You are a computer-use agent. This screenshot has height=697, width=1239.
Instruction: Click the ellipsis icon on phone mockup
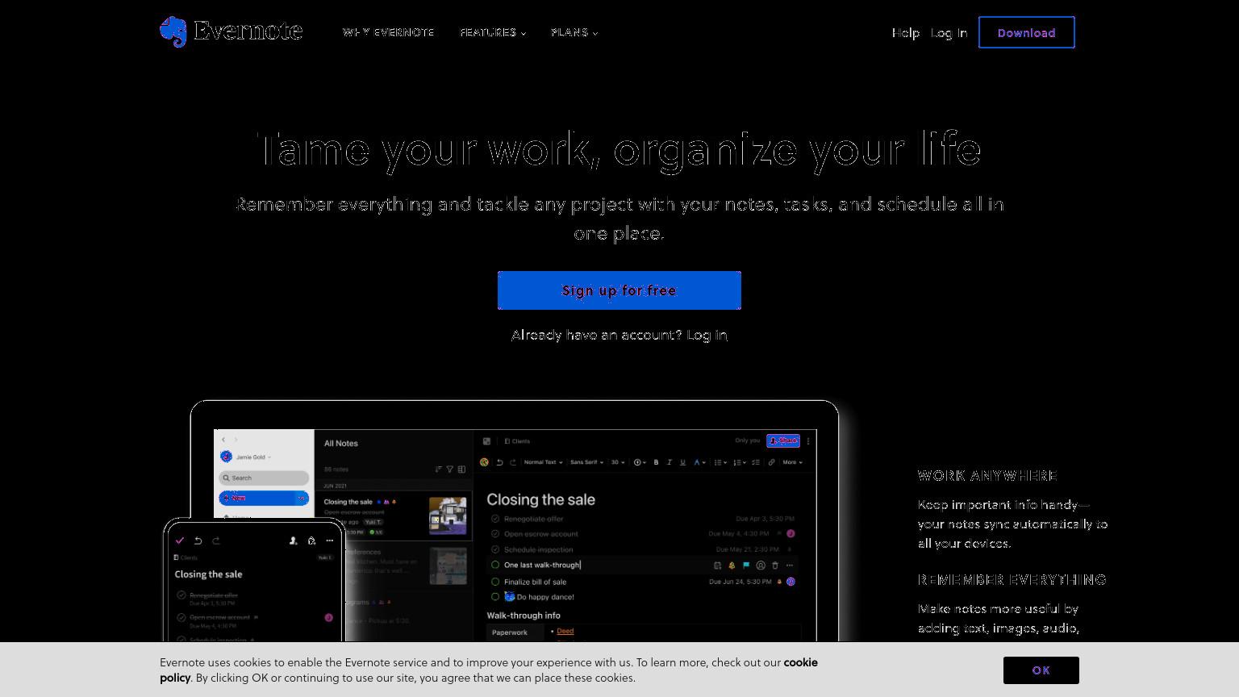tap(329, 540)
